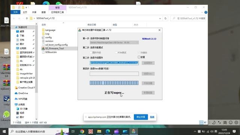Open the 文件 menu in Explorer
This screenshot has height=135, width=240.
tap(15, 12)
